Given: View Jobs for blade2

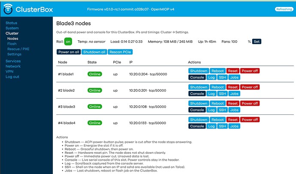Looking at the screenshot, I should 234,94.
